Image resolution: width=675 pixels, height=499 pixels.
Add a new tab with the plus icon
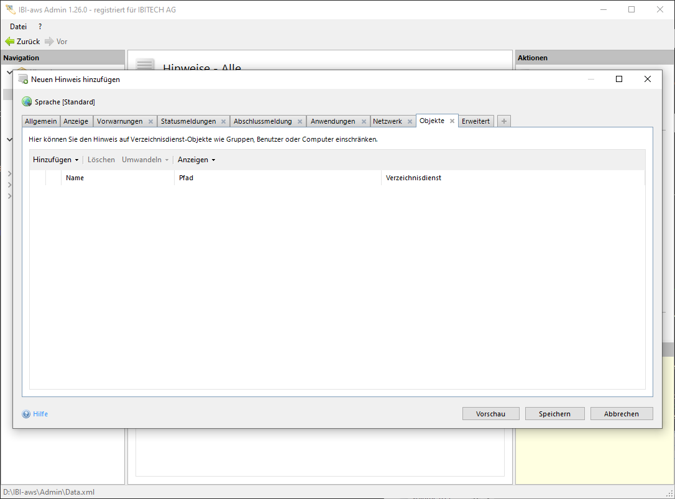click(x=504, y=122)
